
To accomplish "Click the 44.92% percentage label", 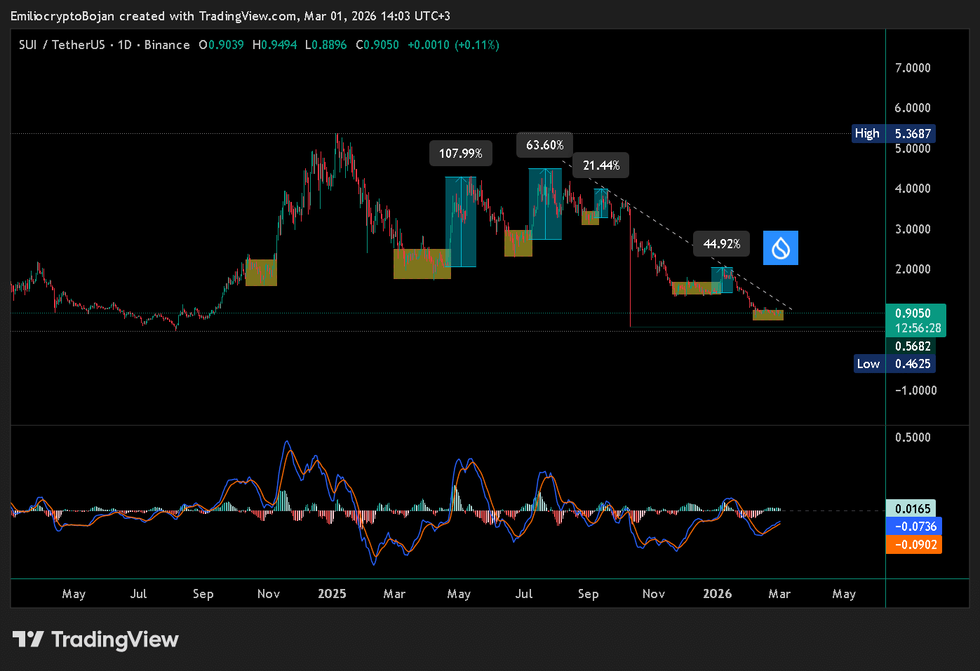I will coord(721,243).
